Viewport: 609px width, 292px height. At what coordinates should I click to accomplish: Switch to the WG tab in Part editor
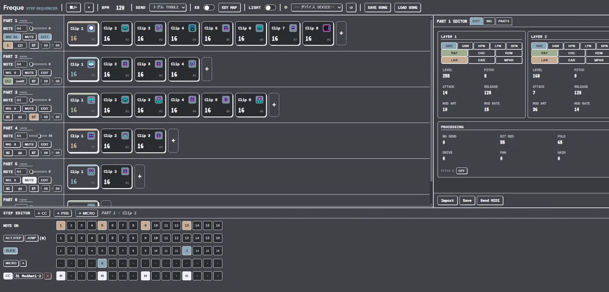489,21
